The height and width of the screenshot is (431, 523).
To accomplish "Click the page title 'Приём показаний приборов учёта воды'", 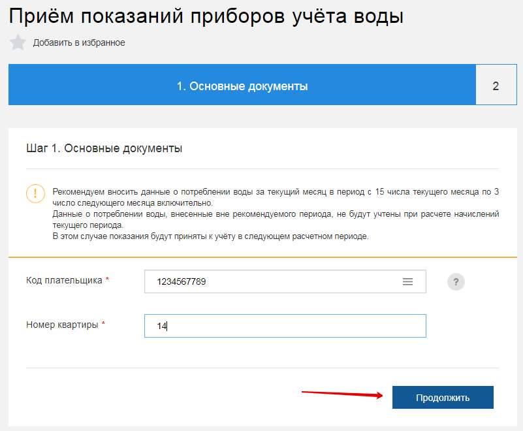I will 206,16.
